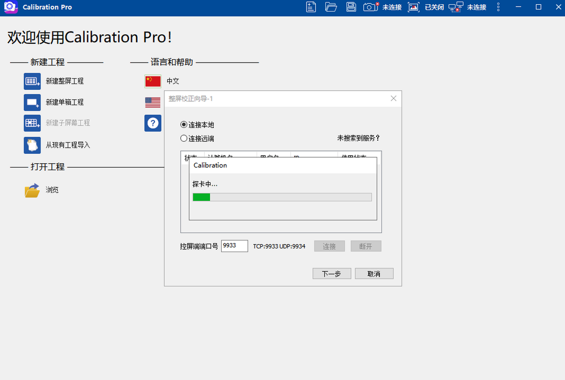
Task: Click the closed image display status icon
Action: pyautogui.click(x=413, y=7)
